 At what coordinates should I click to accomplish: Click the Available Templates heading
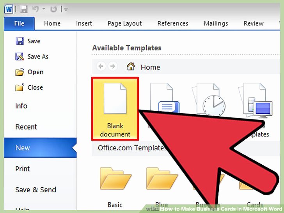tap(127, 48)
